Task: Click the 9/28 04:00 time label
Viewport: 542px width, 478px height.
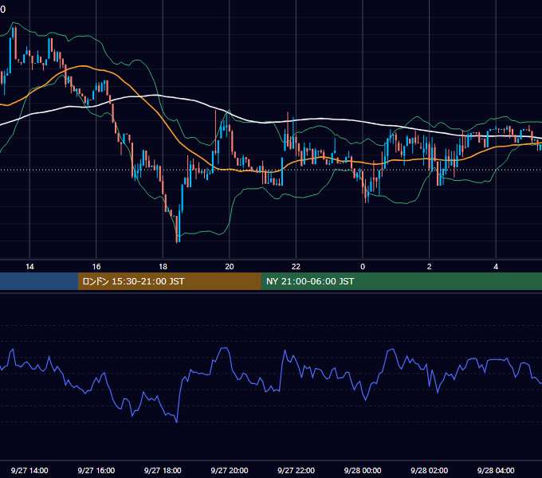Action: [x=496, y=470]
